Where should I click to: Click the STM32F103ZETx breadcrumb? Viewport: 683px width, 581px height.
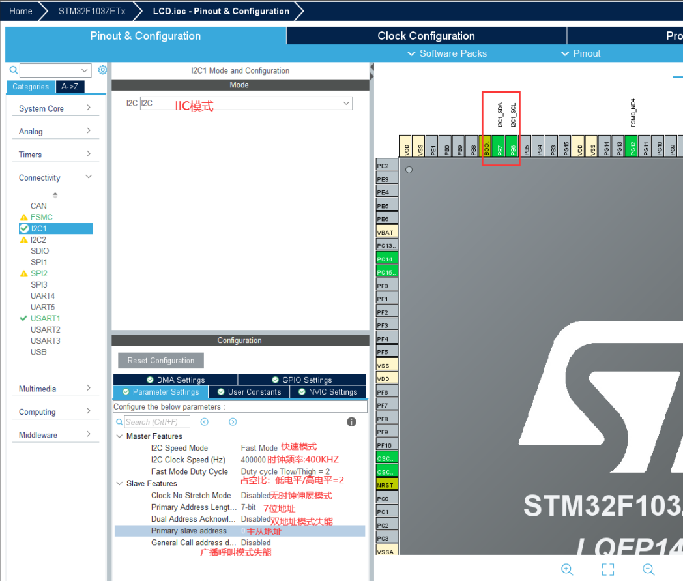92,11
